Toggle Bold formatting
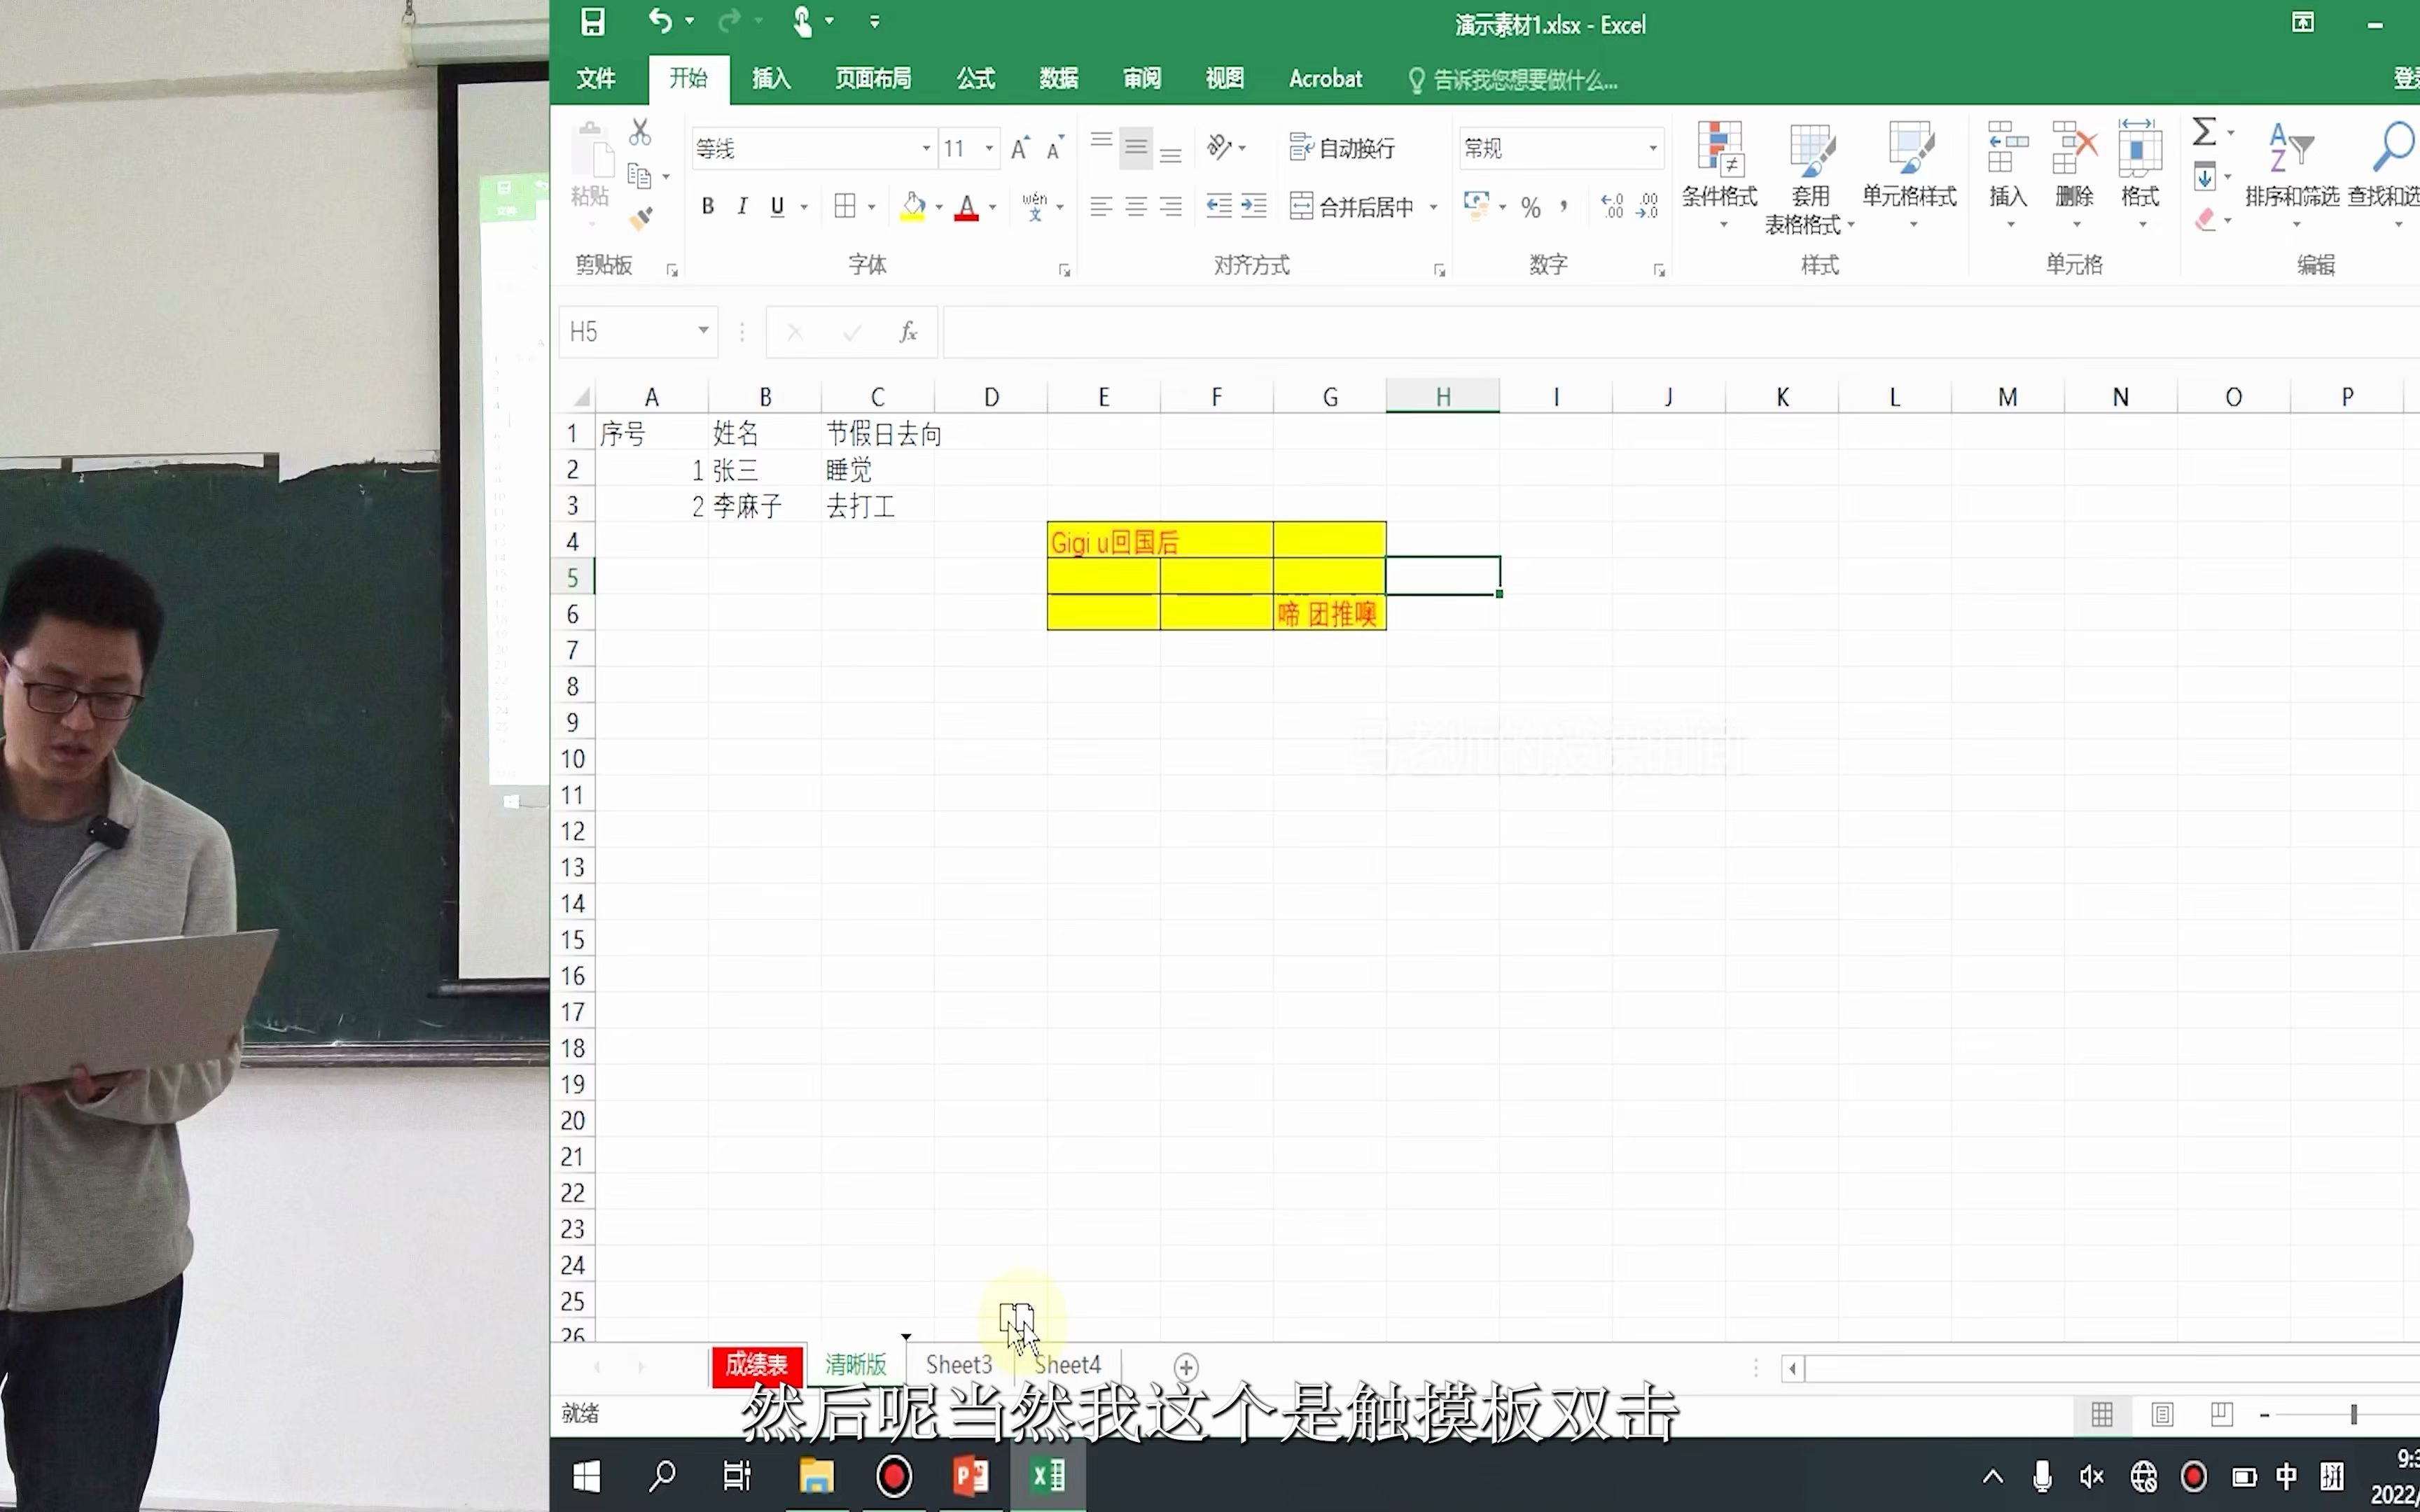 (x=708, y=207)
